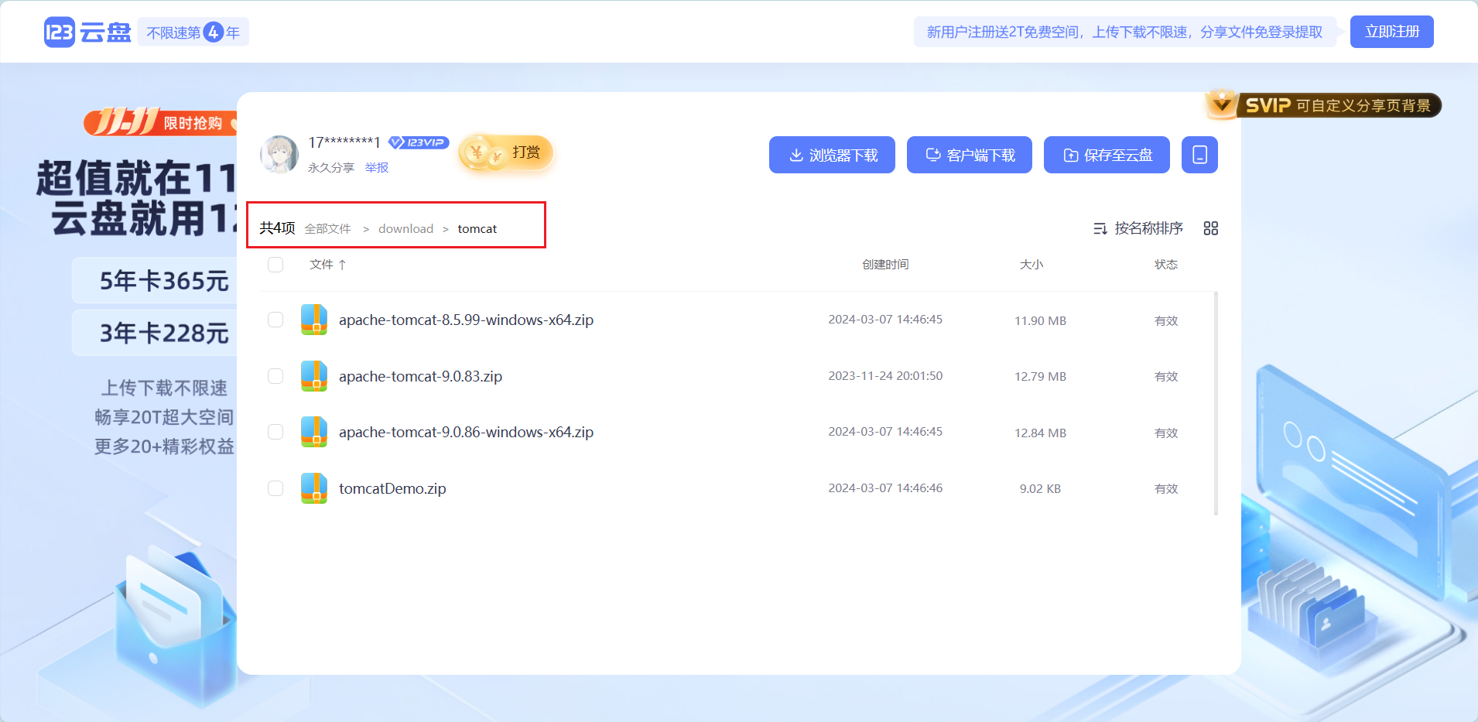Tick checkbox for apache-tomcat-9.0.86-windows-x64.zip

coord(275,432)
